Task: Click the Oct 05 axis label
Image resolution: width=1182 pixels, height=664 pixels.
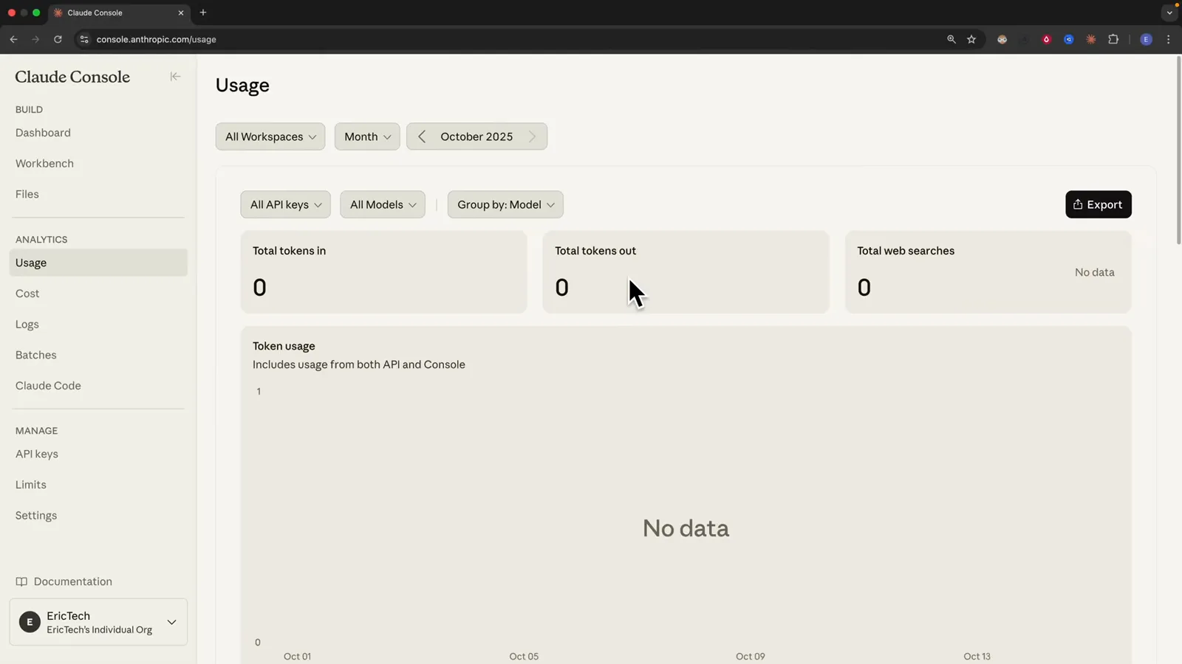Action: coord(524,656)
